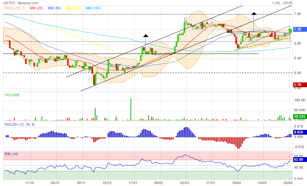Click the 180.0K volume axis label
The width and height of the screenshot is (307, 186).
click(300, 100)
